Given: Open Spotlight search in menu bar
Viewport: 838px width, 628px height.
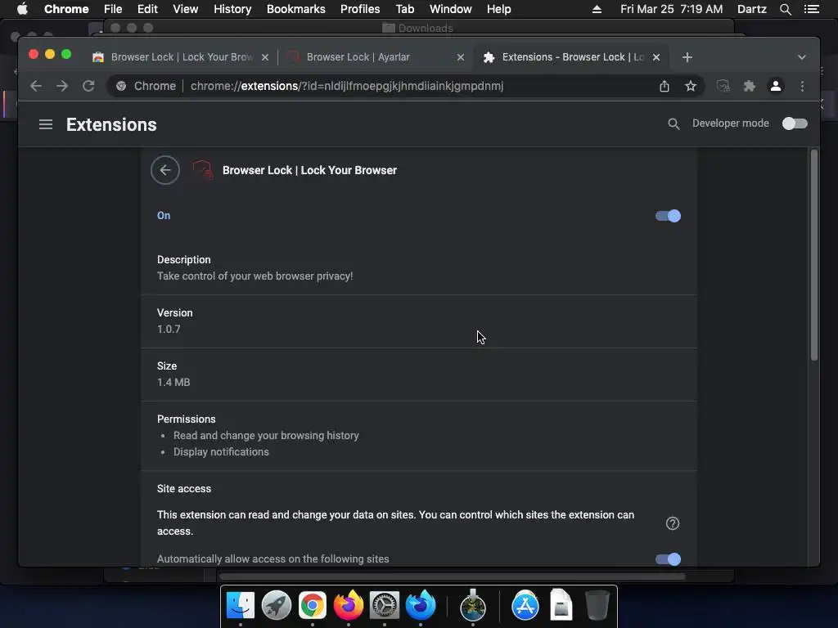Looking at the screenshot, I should [785, 9].
